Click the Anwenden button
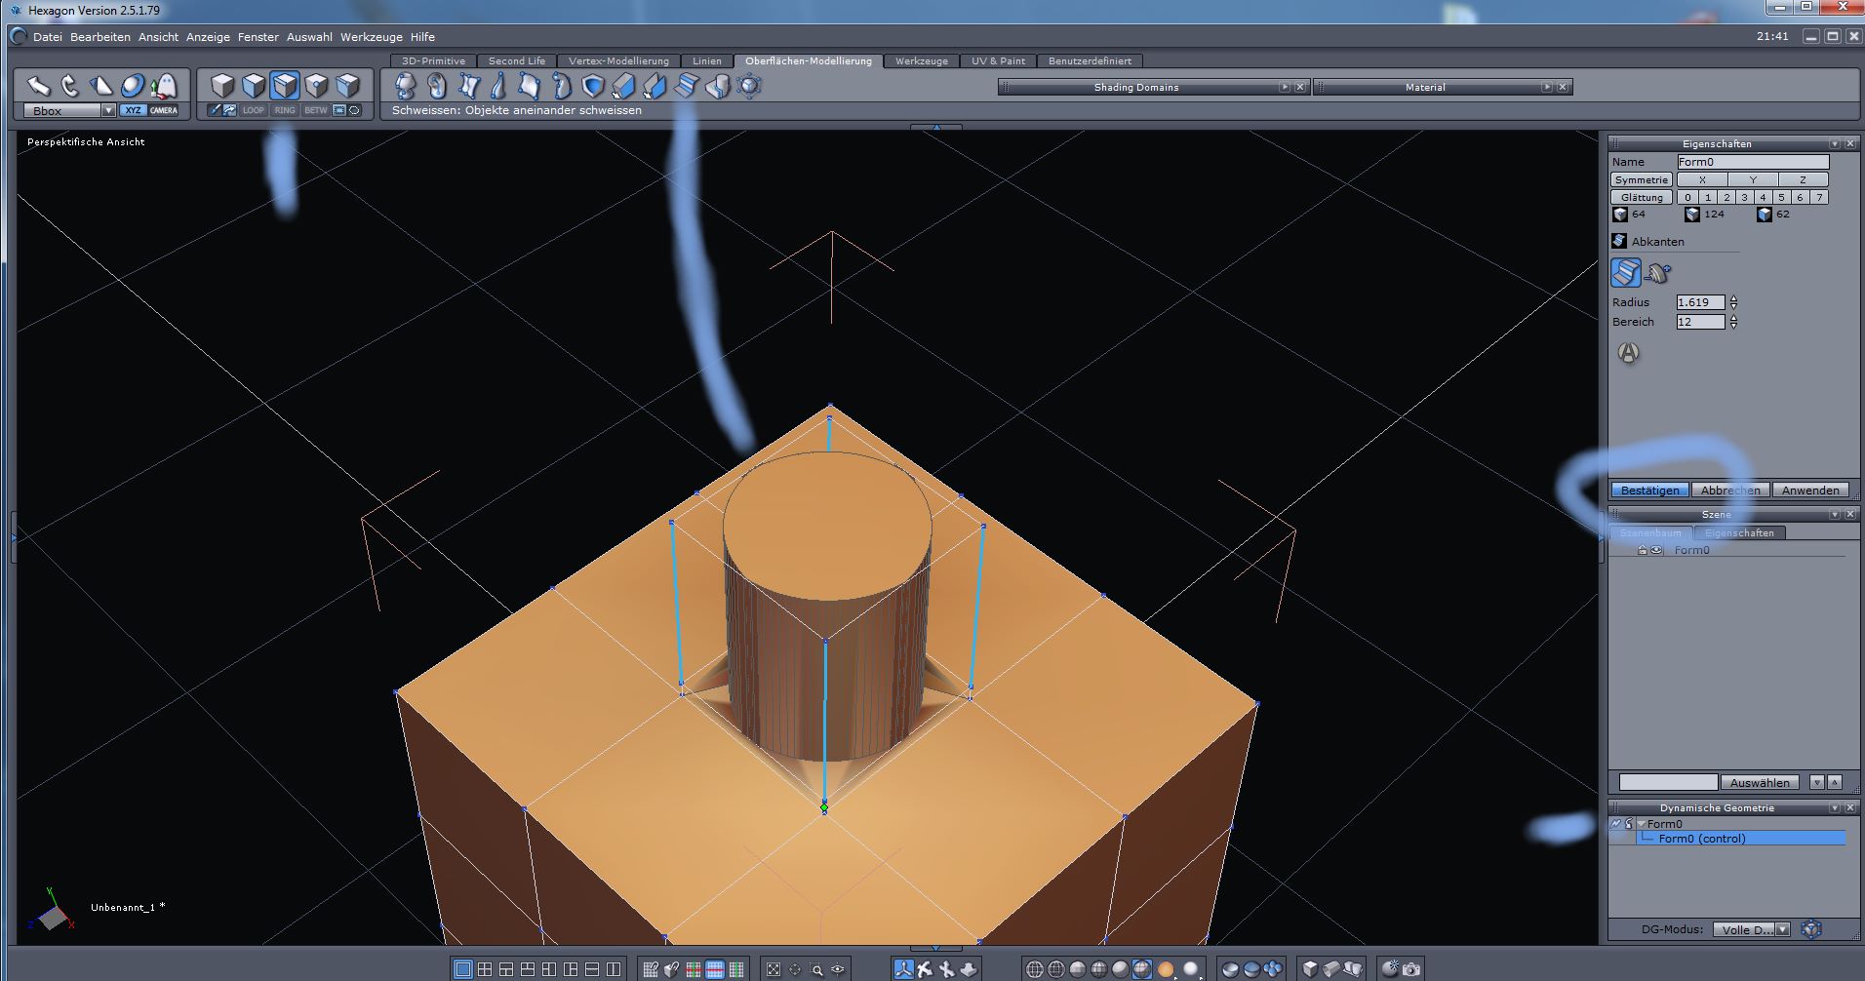Image resolution: width=1865 pixels, height=981 pixels. coord(1810,490)
